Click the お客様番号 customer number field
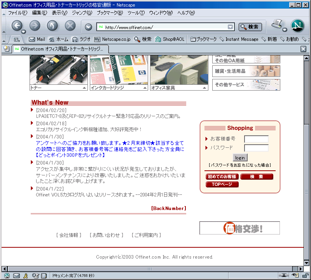311x280 pixels. click(x=256, y=139)
